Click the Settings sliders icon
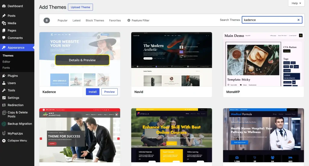 pos(4,98)
